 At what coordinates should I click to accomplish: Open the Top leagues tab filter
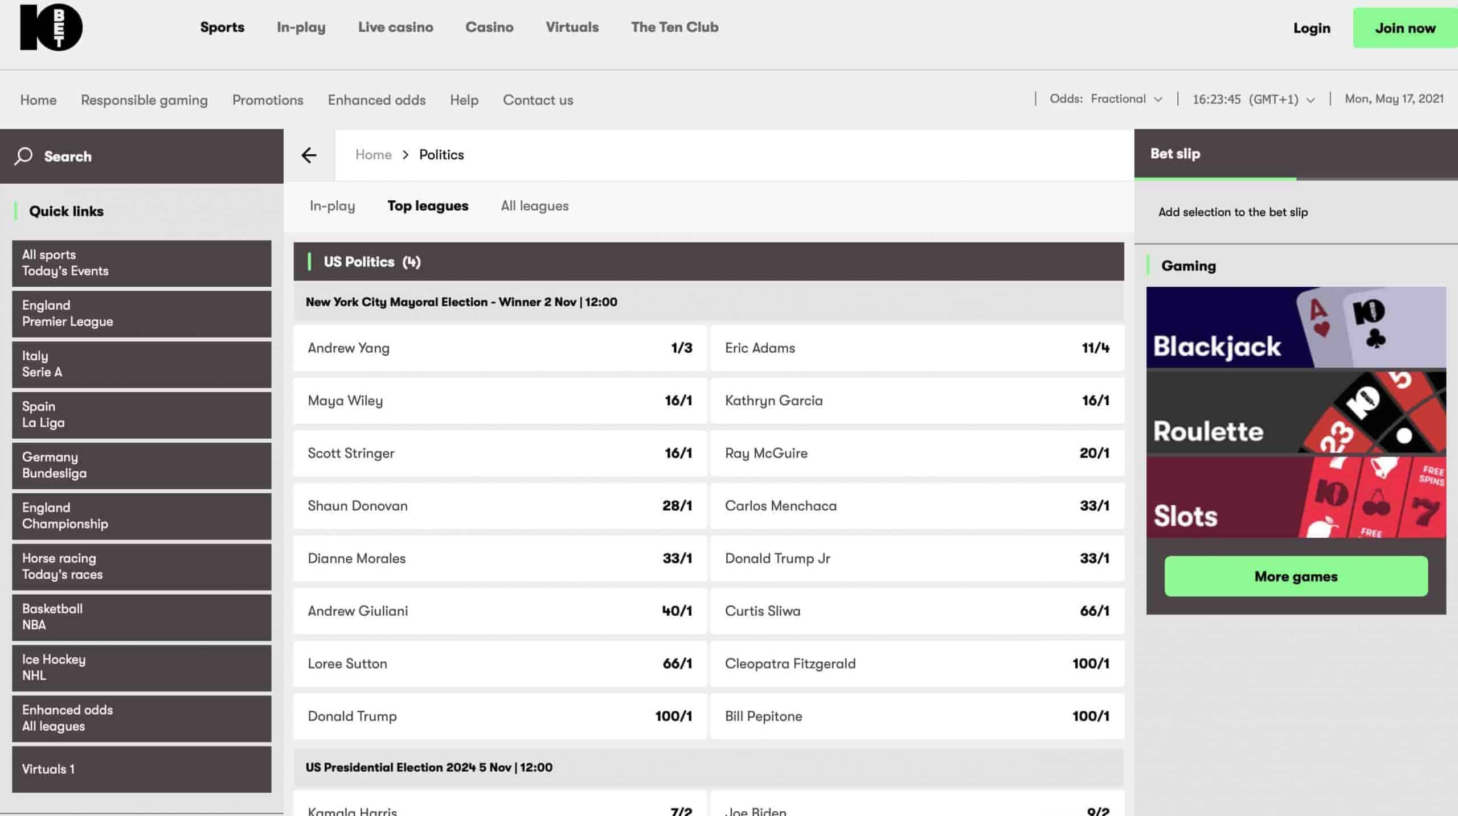pos(428,206)
